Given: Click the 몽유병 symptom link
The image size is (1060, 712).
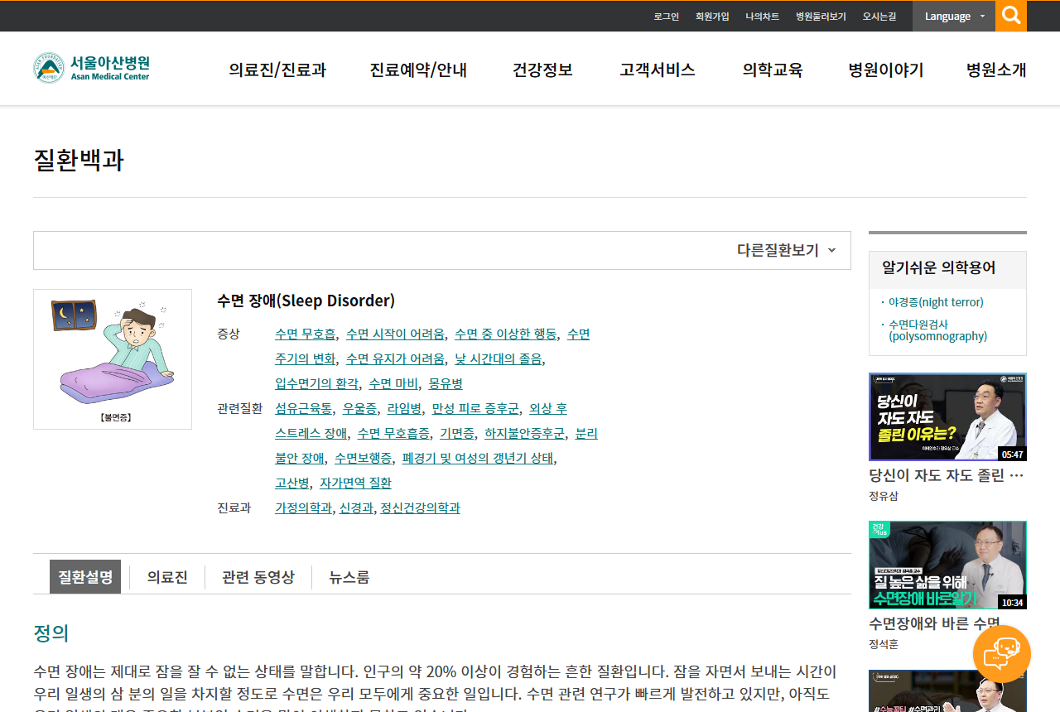Looking at the screenshot, I should tap(446, 384).
